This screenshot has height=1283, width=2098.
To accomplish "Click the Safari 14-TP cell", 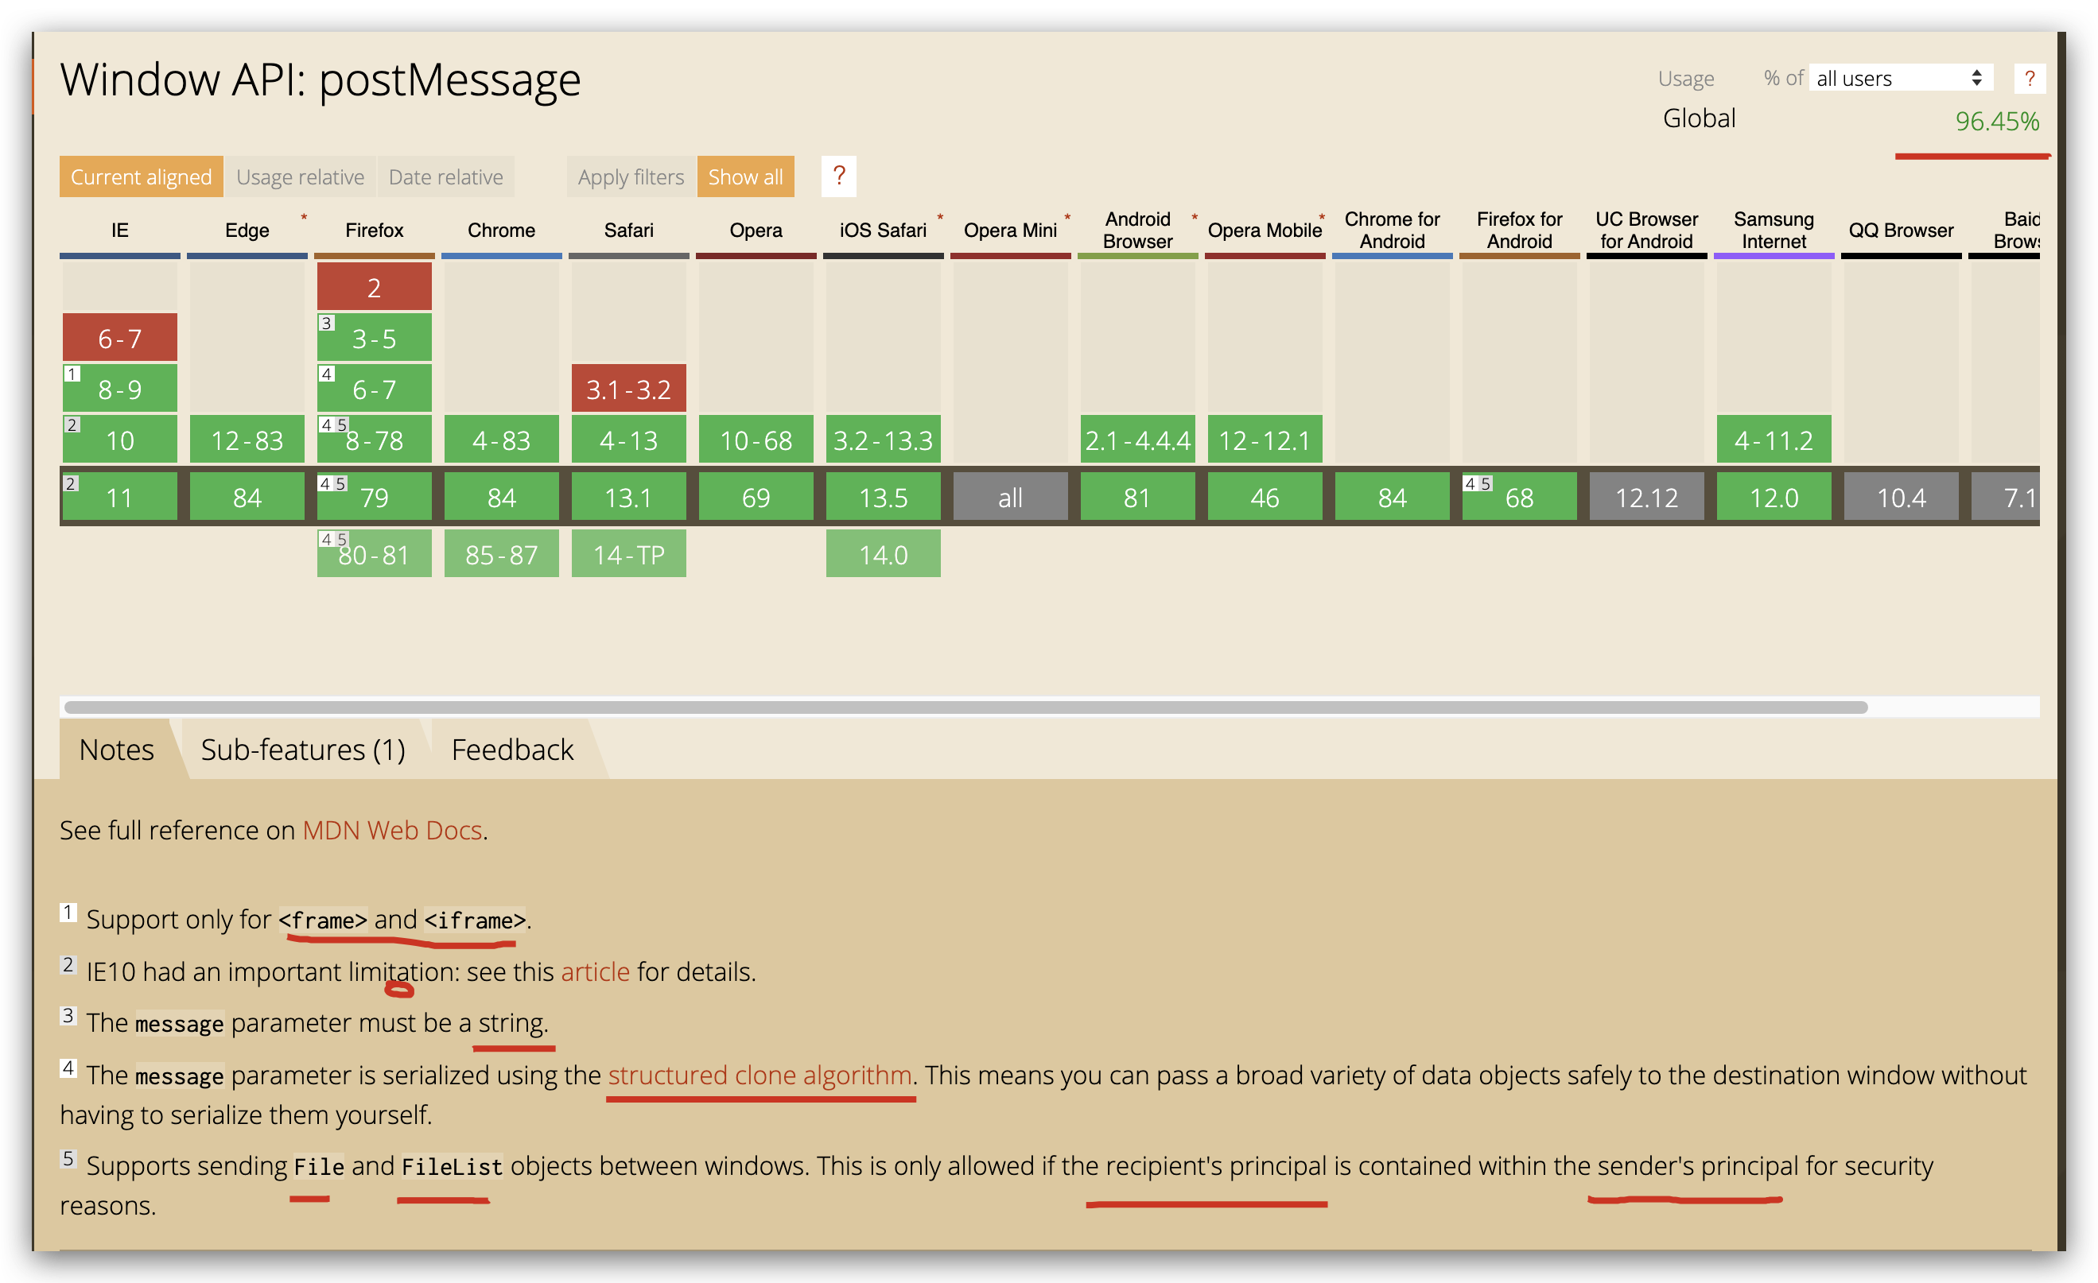I will 629,553.
